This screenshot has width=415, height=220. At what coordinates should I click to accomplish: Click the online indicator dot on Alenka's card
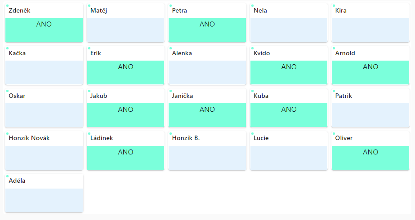[171, 48]
